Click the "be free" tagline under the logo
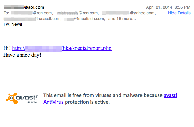This screenshot has width=194, height=127. [x=32, y=102]
